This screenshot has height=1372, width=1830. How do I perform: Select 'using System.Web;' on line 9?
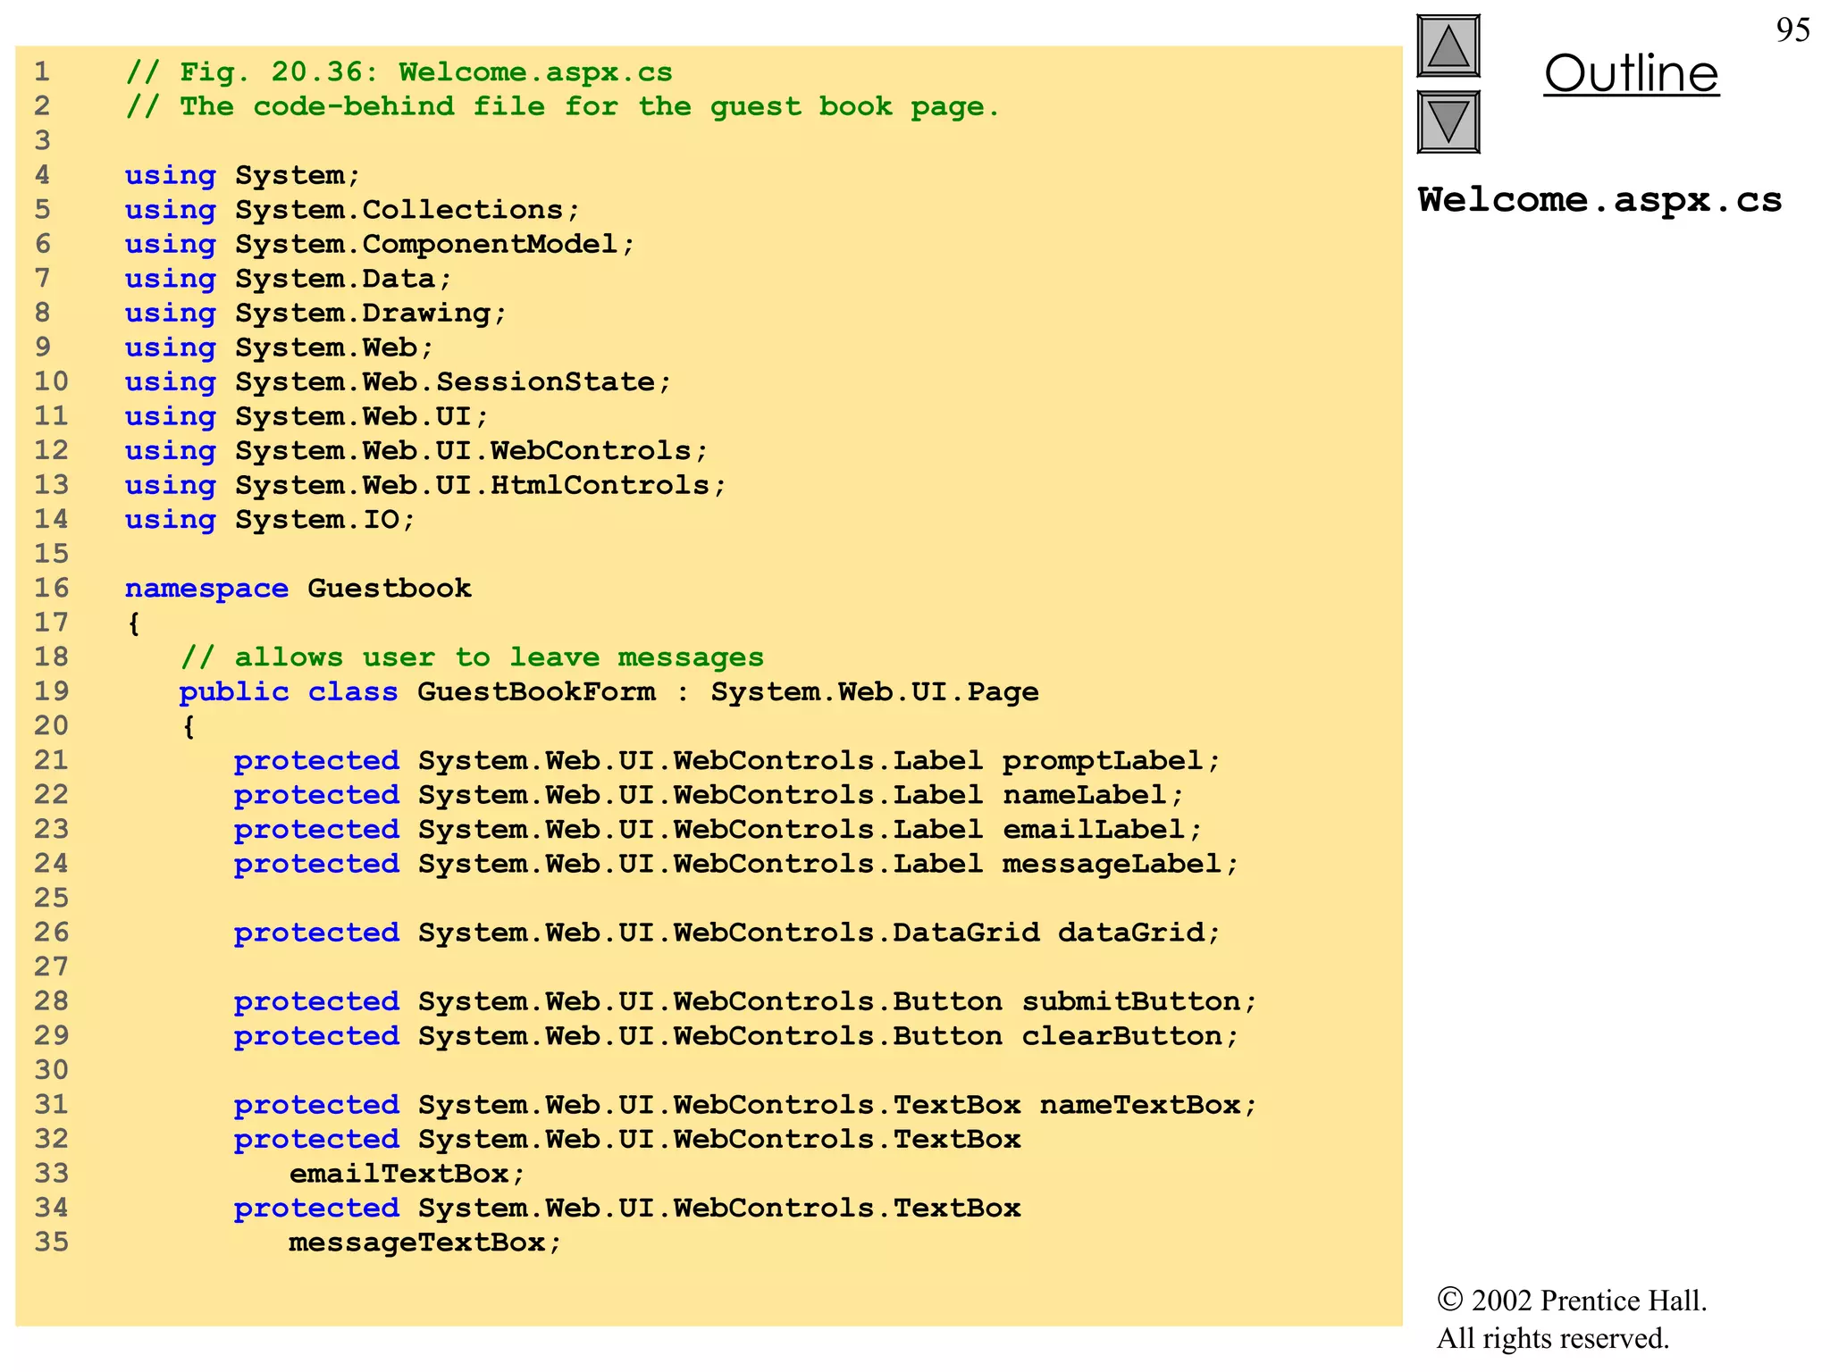point(279,347)
